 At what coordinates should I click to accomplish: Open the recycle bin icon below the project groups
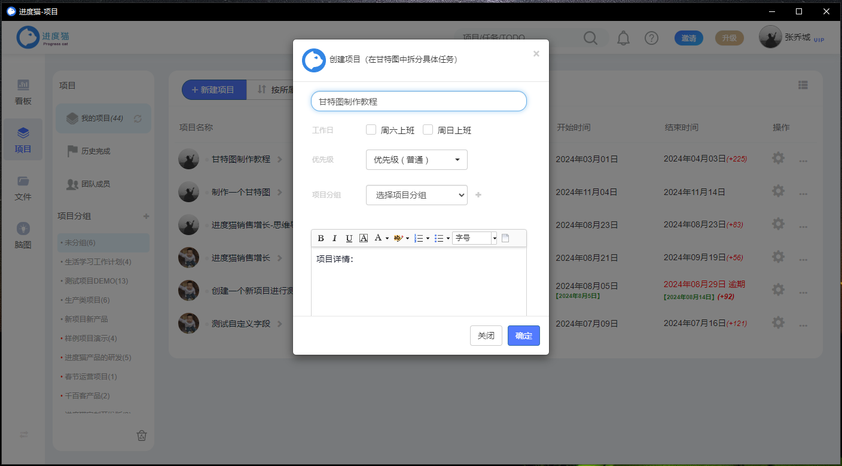(142, 435)
